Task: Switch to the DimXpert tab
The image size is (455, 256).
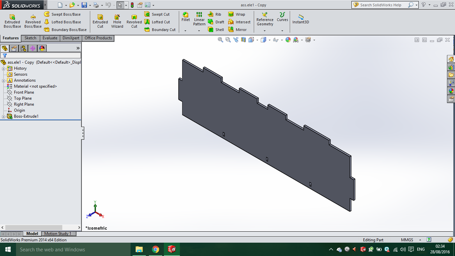Action: click(x=71, y=38)
